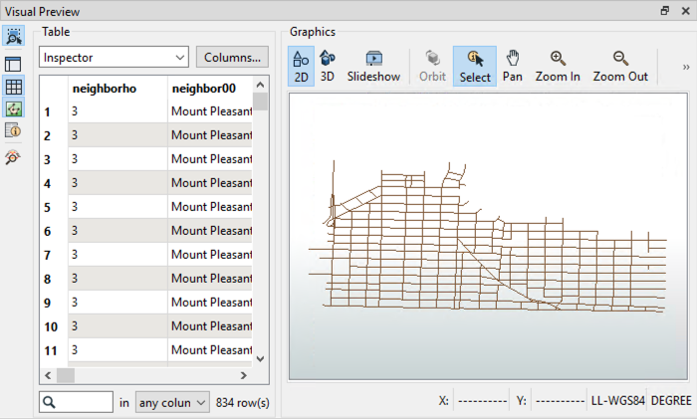Click the hidden-eye filter icon in sidebar
Viewport: 697px width, 419px height.
coord(13,157)
